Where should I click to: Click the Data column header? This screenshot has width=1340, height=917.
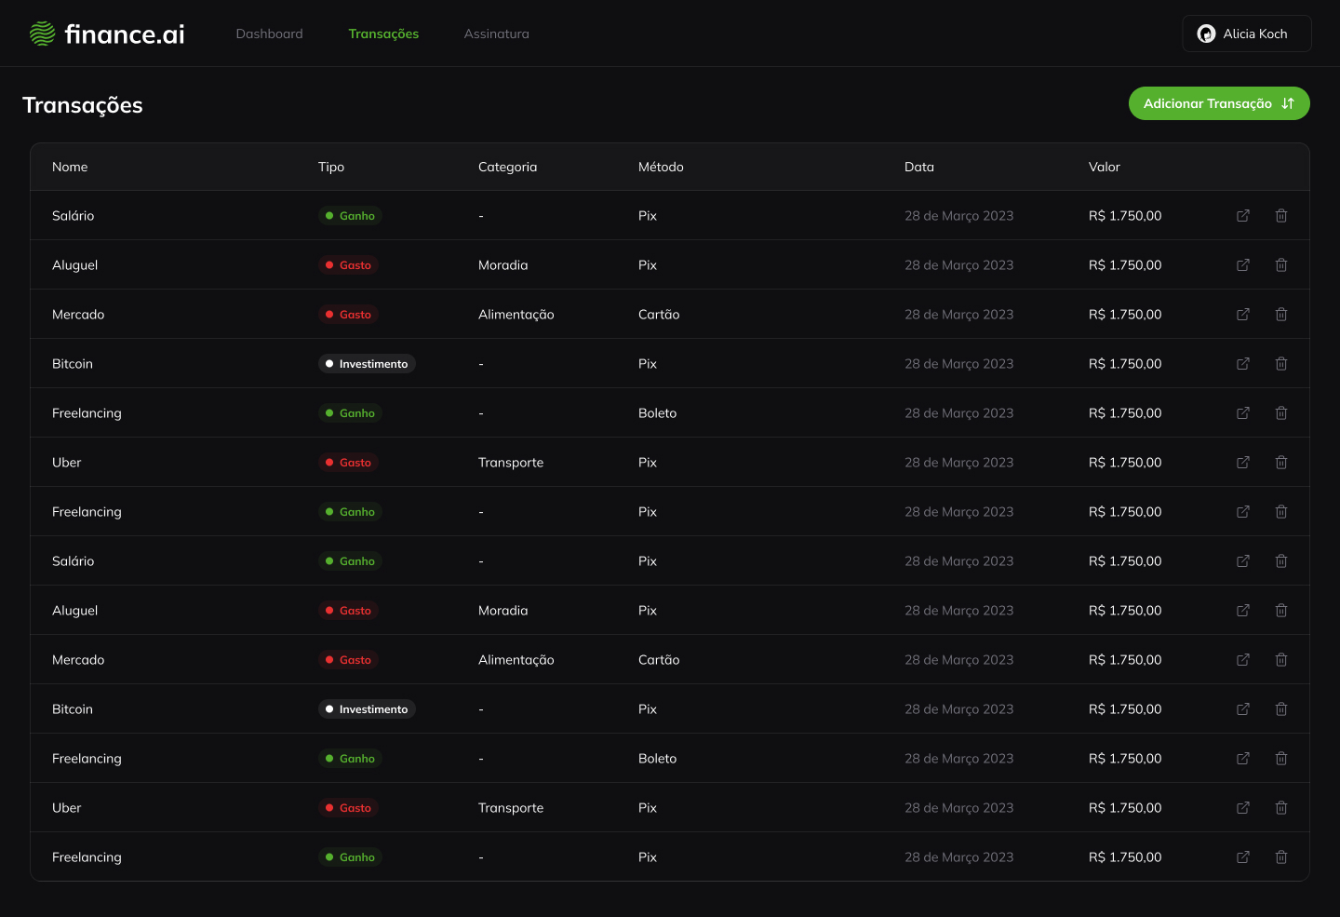[918, 167]
